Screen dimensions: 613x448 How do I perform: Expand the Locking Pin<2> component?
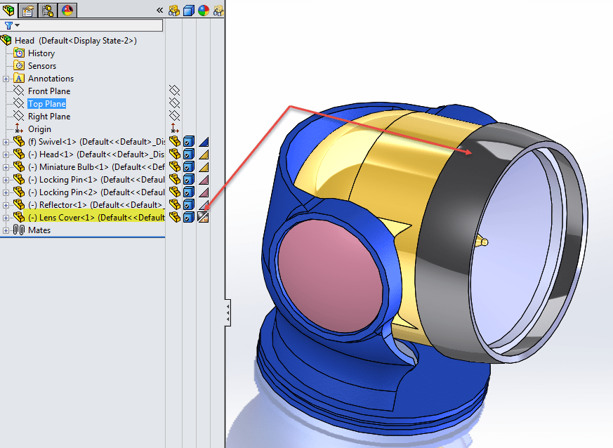(x=6, y=192)
